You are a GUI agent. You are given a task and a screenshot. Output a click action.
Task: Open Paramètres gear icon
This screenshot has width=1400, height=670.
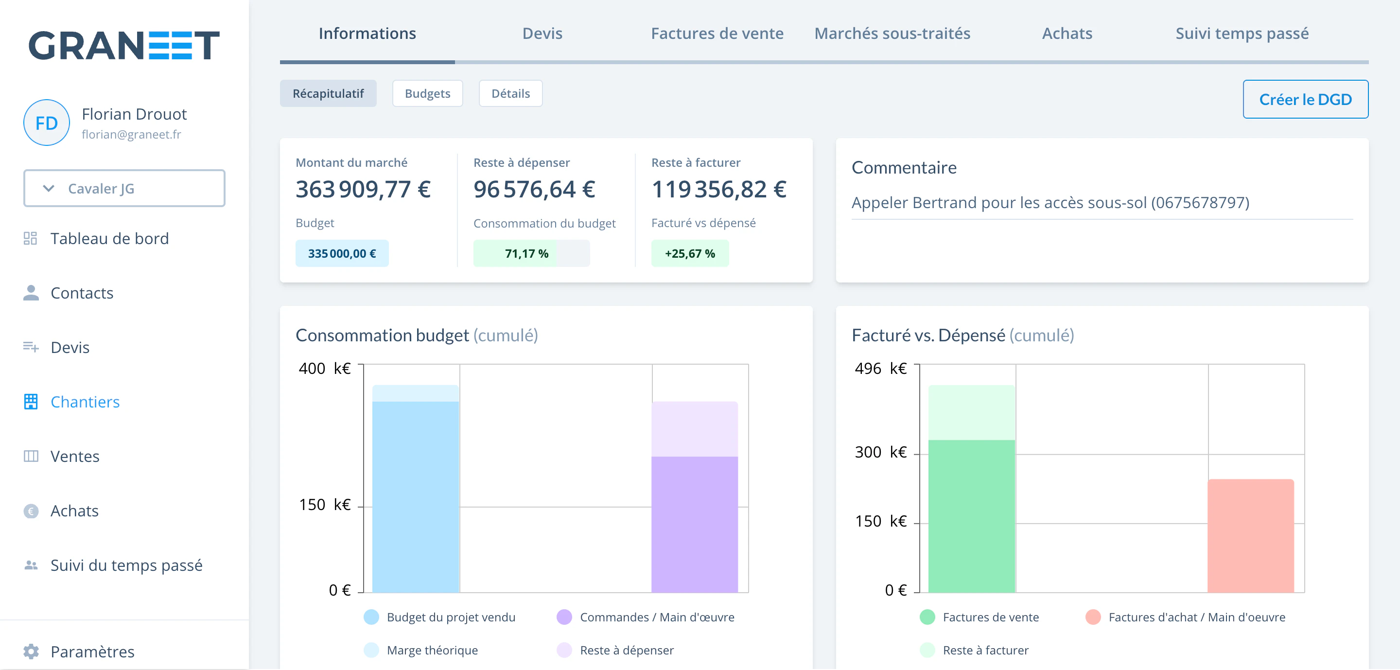click(x=31, y=651)
